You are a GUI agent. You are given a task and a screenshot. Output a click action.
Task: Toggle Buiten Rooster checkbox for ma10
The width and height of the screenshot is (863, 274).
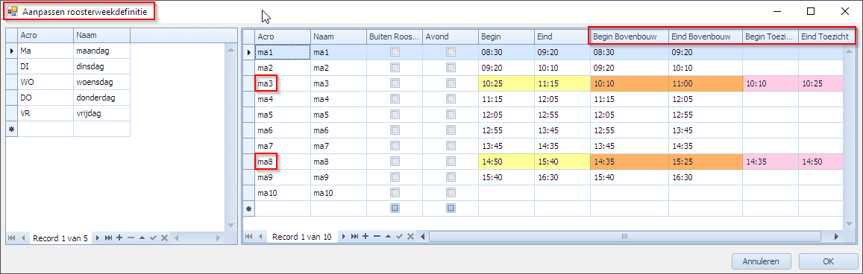tap(395, 194)
